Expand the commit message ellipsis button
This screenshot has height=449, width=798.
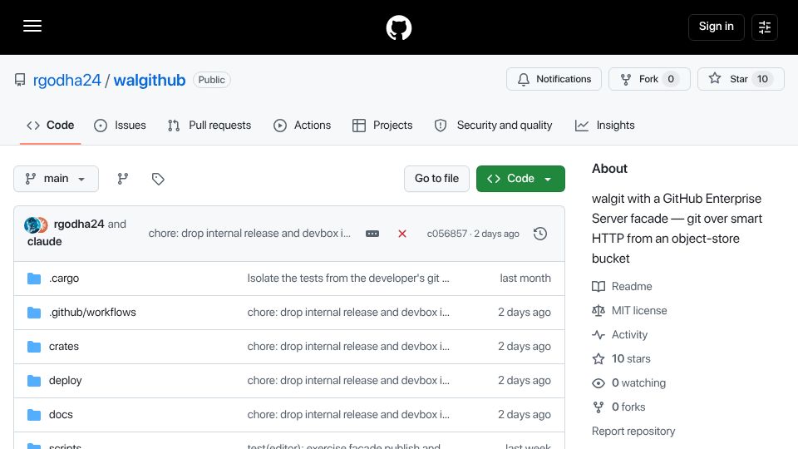[372, 234]
